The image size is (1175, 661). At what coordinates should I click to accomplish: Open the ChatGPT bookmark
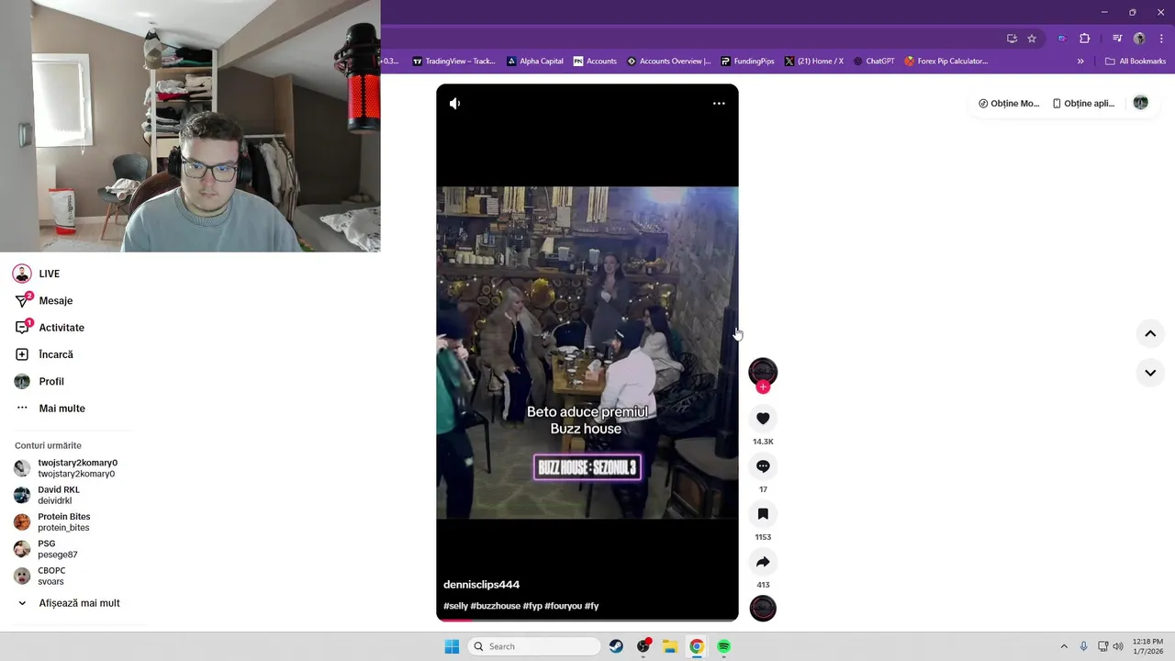point(874,62)
